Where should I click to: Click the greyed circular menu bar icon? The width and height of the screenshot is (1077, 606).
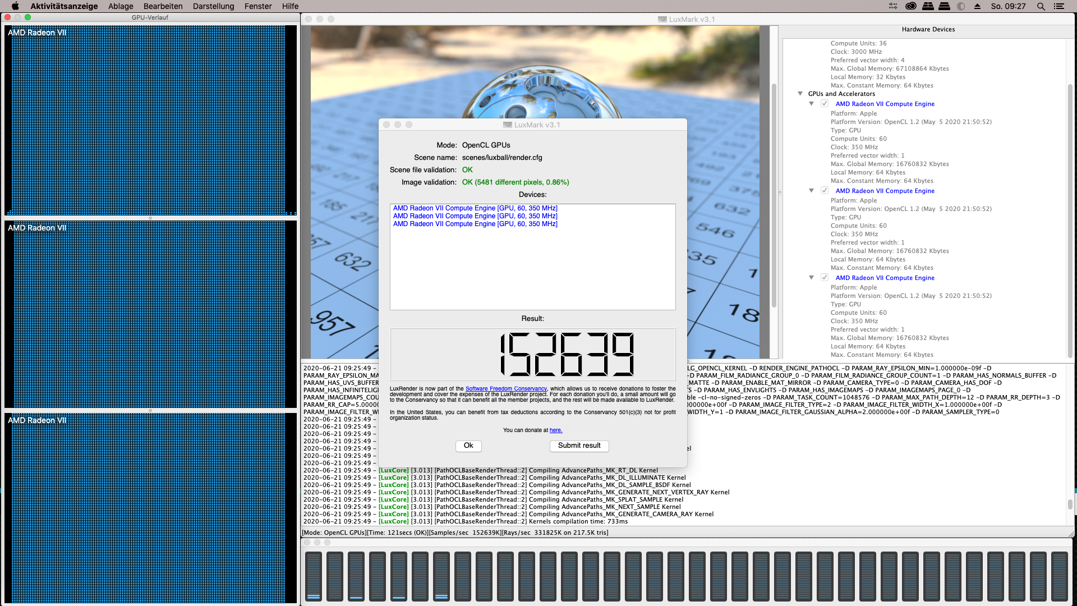pyautogui.click(x=961, y=6)
